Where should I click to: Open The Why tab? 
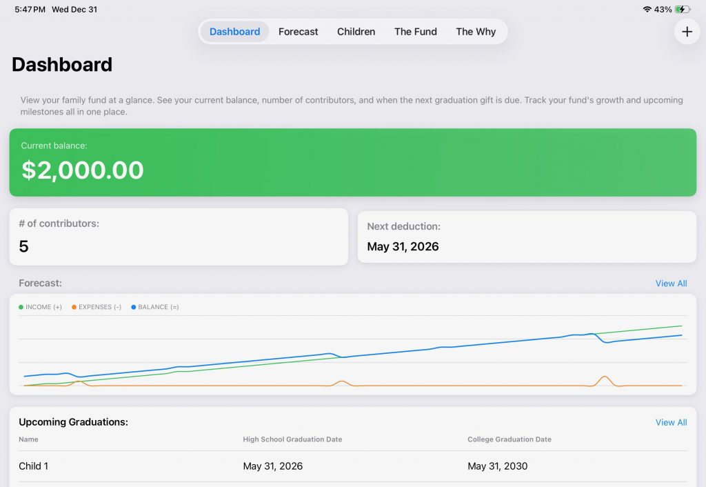pos(476,32)
